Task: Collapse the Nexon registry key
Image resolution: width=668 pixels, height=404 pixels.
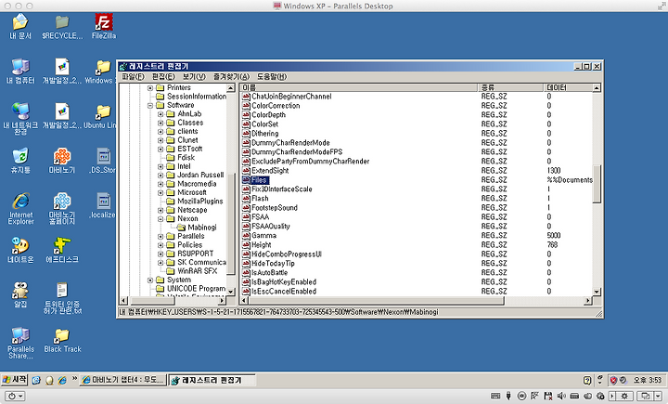Action: coord(161,219)
